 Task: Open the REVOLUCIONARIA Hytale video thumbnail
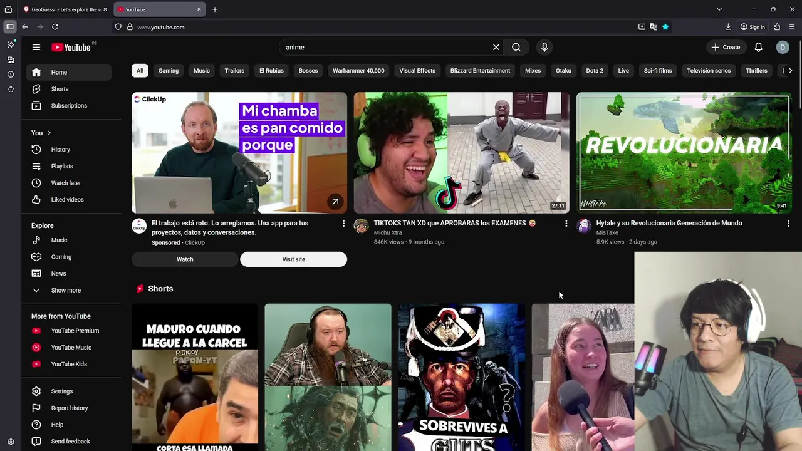684,153
